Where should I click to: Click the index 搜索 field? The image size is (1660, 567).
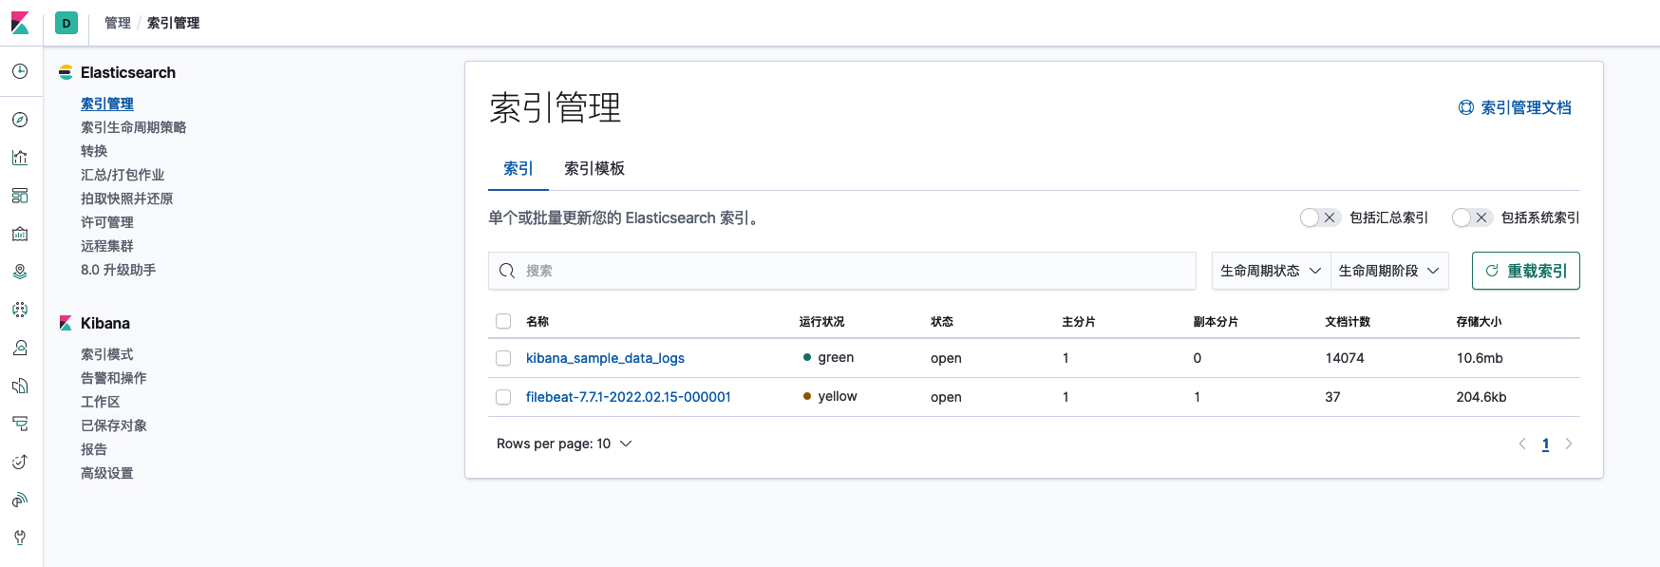(x=842, y=271)
